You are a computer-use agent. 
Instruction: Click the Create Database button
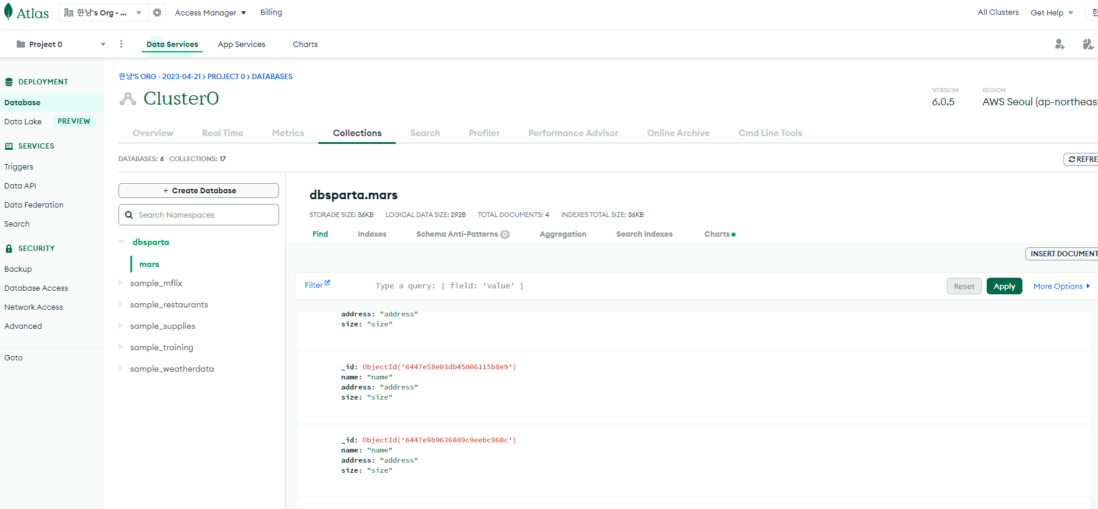(x=199, y=191)
